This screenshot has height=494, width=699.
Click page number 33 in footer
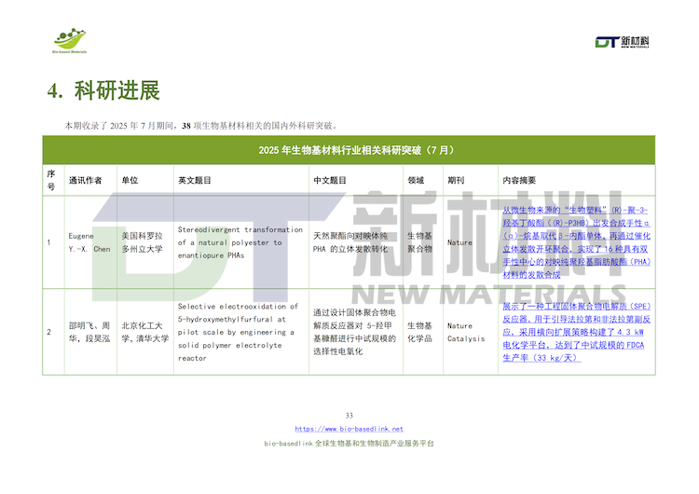click(x=349, y=415)
